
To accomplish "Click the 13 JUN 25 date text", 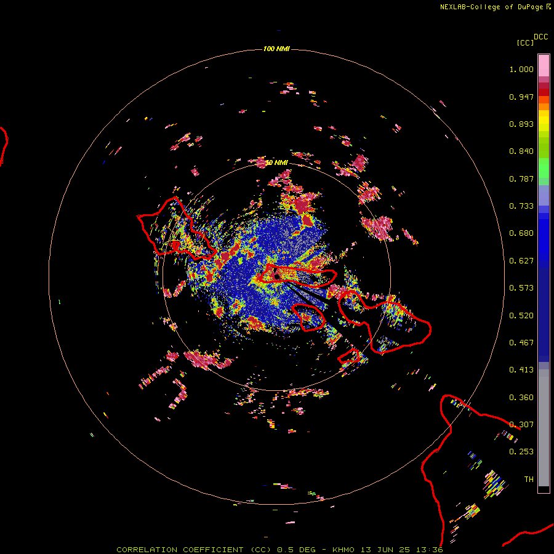I will (x=385, y=550).
